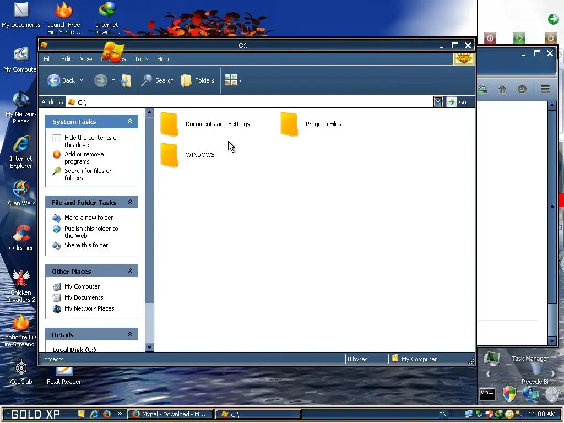Launch Firefox-style browser from quick launch

click(x=107, y=414)
